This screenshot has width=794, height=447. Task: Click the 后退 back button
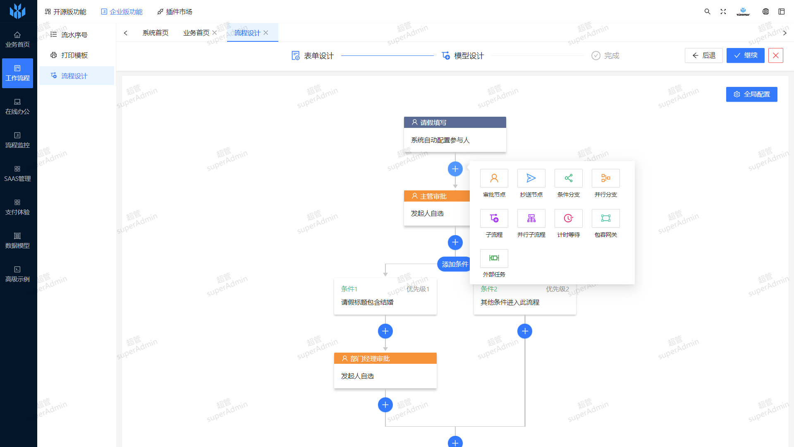pos(704,55)
